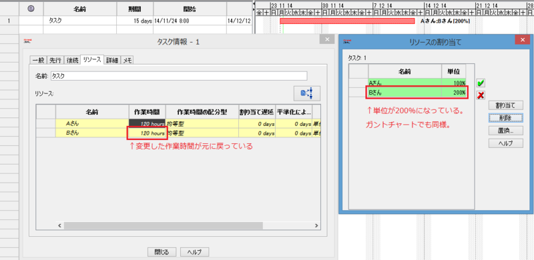Select the Aさん 120 hours cell
This screenshot has width=534, height=260.
tap(147, 123)
